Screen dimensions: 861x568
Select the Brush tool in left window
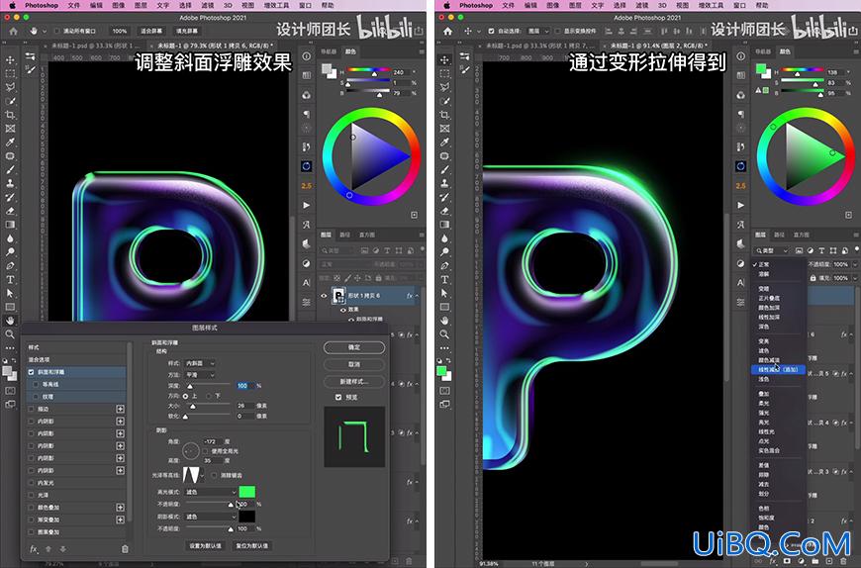tap(11, 169)
